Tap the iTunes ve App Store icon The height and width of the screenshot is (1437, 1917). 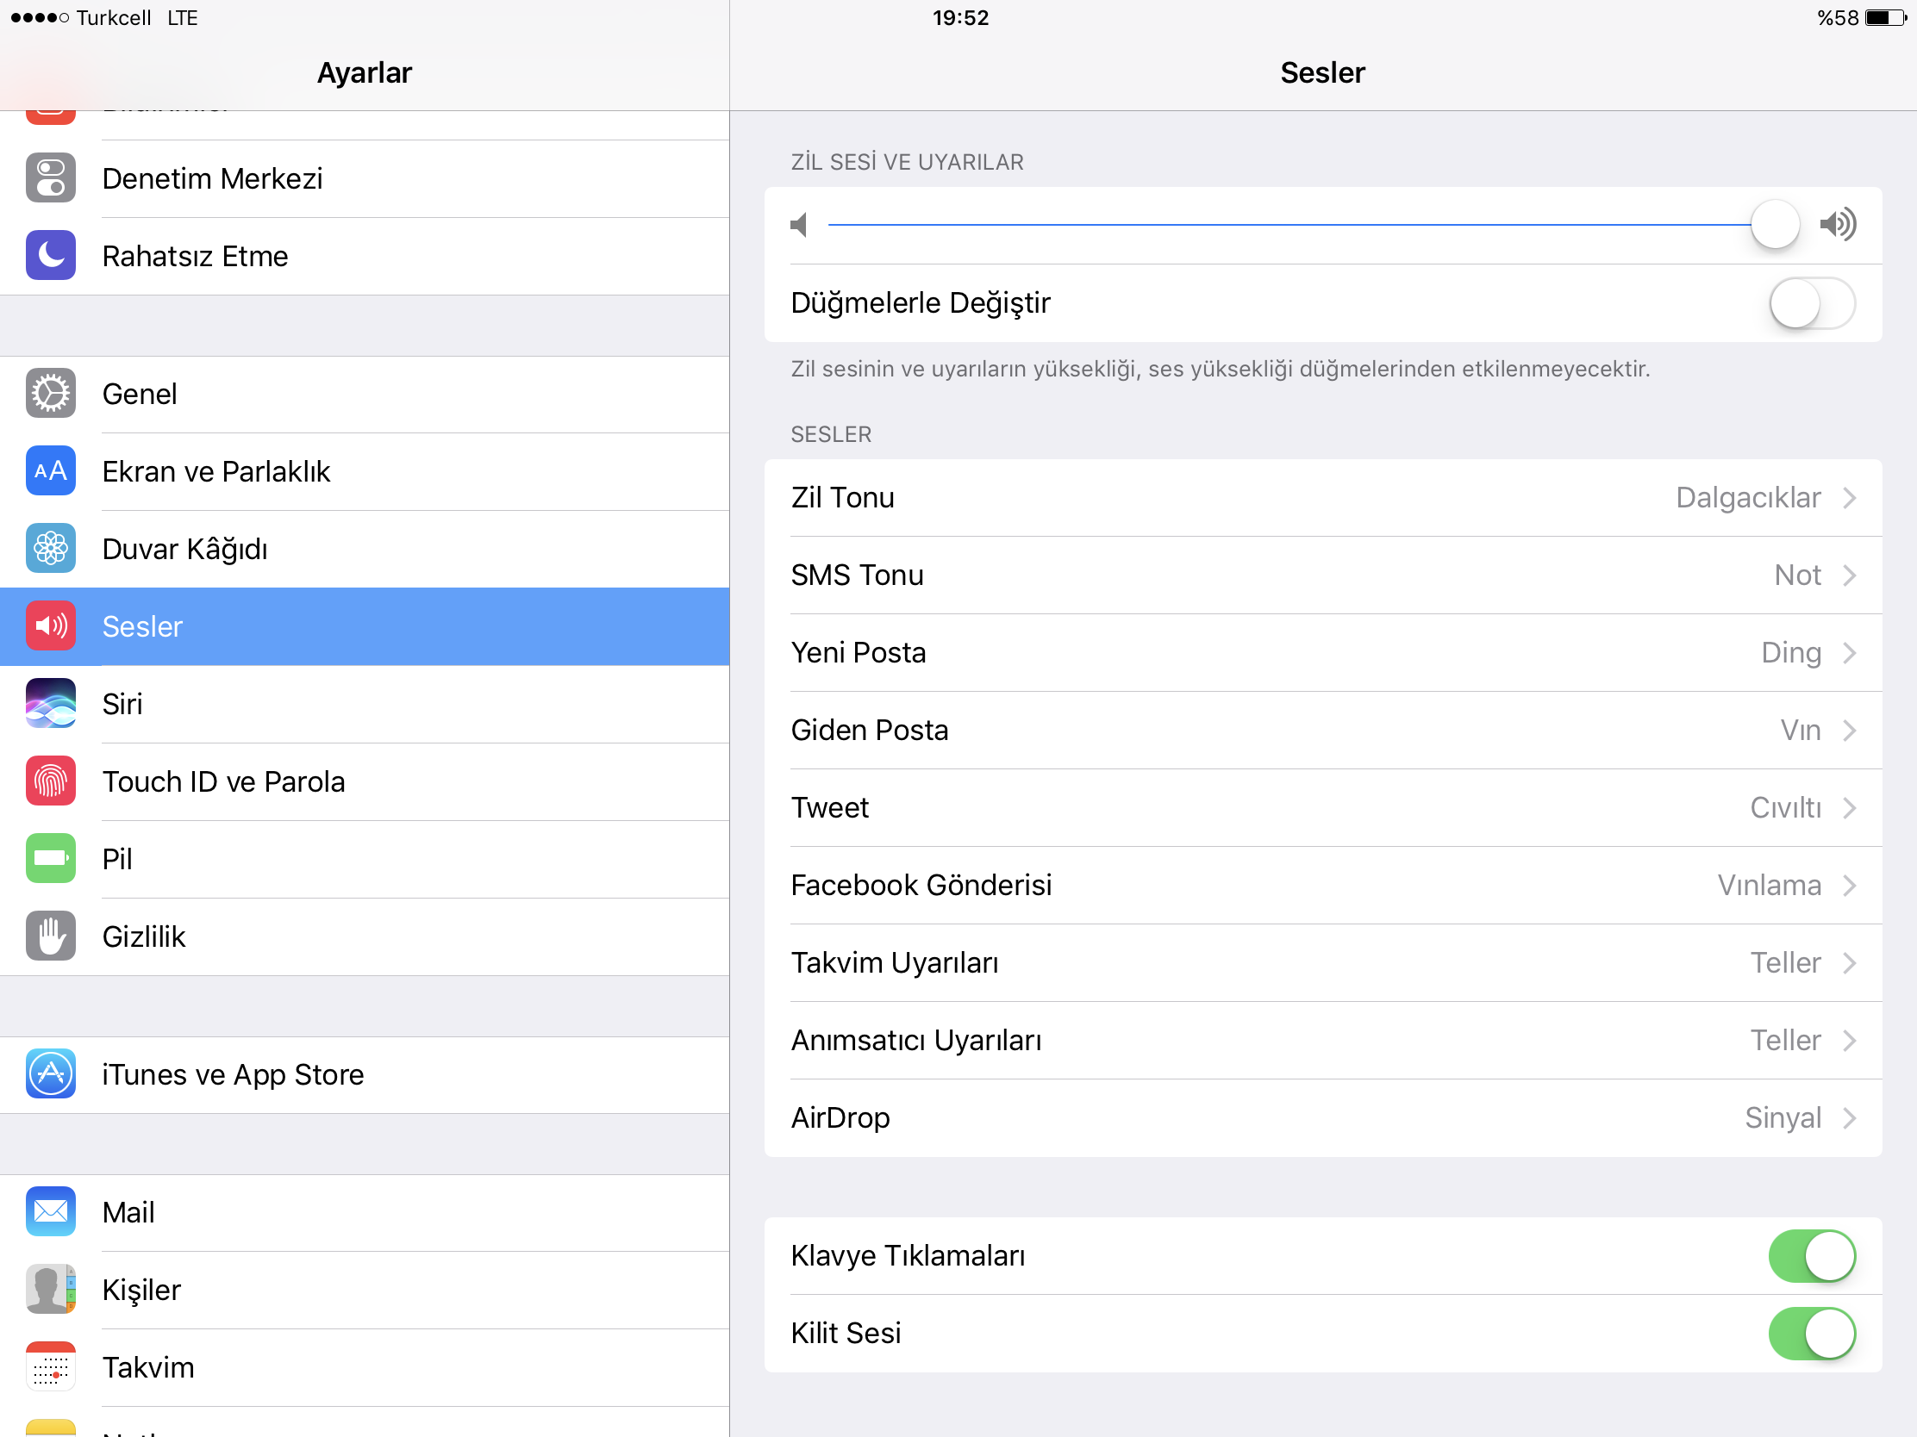pyautogui.click(x=50, y=1074)
